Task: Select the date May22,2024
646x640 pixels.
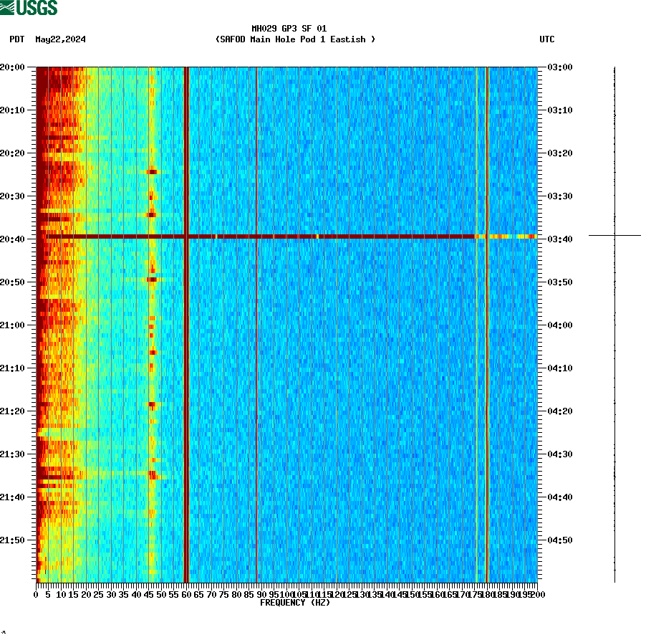Action: click(x=60, y=40)
